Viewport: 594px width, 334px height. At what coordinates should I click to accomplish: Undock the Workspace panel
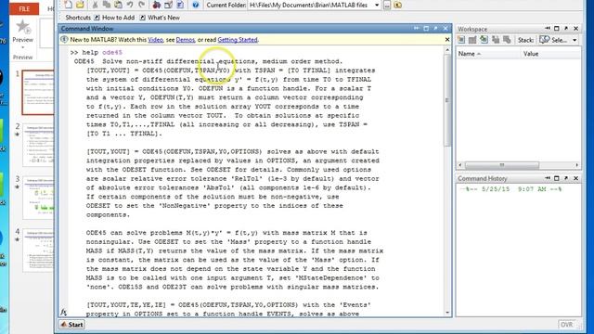point(566,29)
